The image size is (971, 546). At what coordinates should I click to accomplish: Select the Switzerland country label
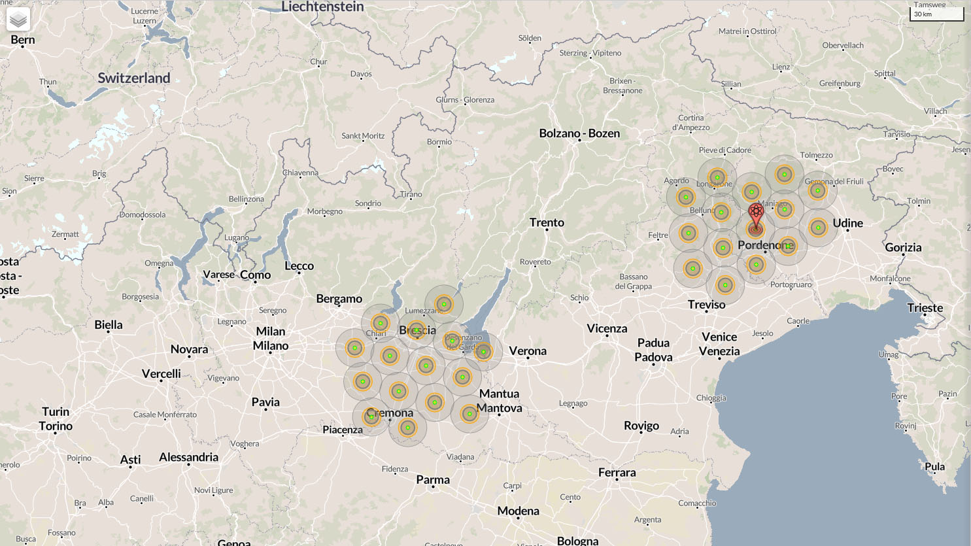[x=134, y=78]
